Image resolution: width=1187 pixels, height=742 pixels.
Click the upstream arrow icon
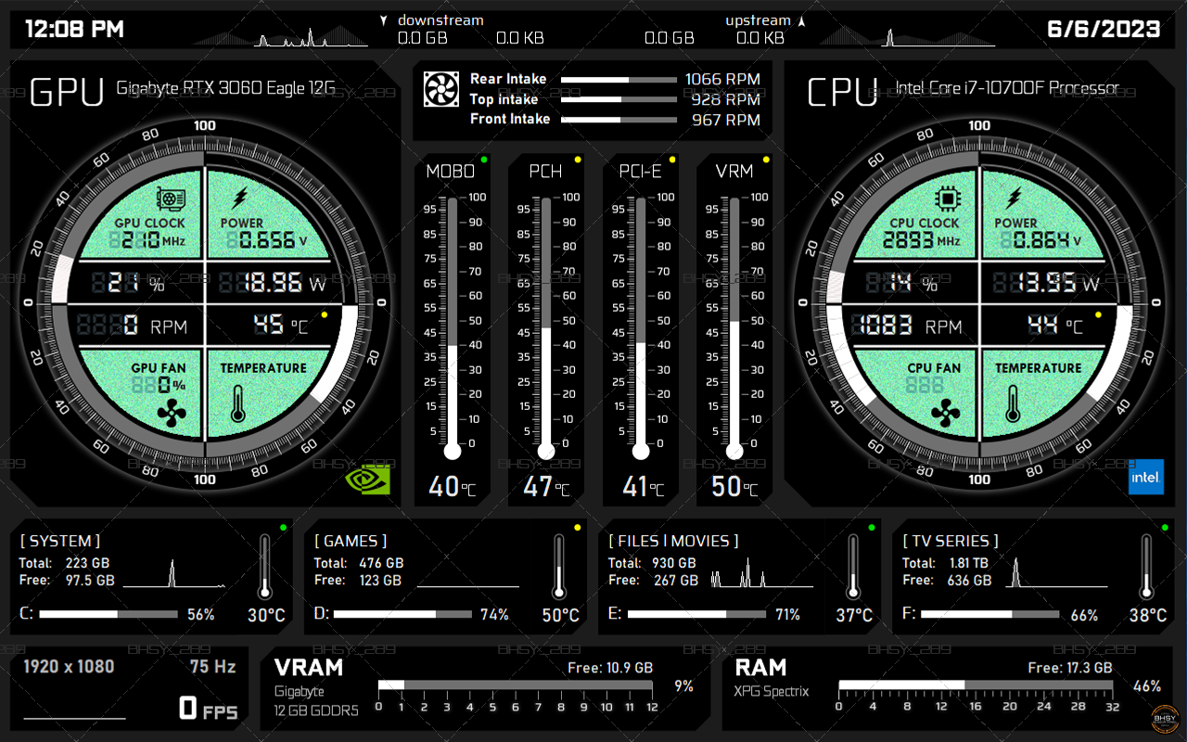(802, 20)
